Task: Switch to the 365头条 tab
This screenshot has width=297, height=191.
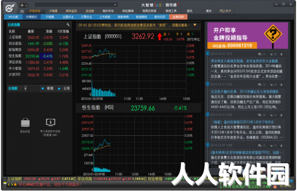Action: point(13,17)
